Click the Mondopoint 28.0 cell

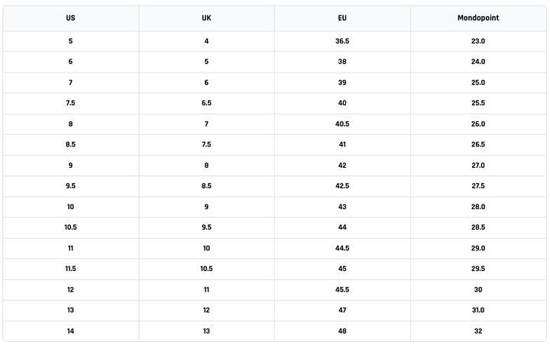pos(478,207)
